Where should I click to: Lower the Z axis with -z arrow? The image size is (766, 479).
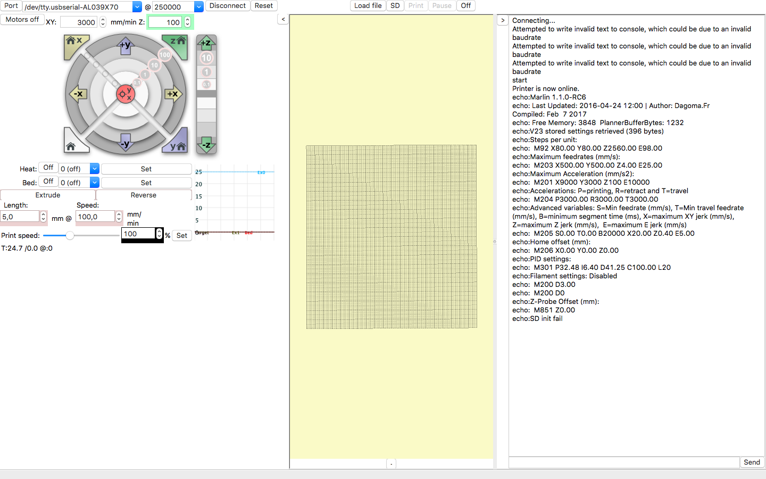(x=206, y=144)
